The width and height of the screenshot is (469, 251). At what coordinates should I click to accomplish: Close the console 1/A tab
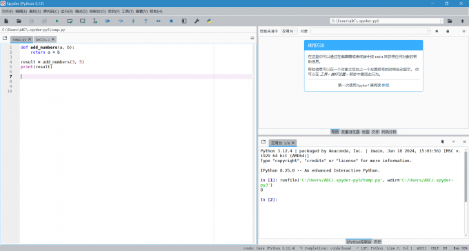click(293, 143)
